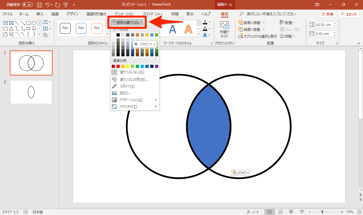Open the 回転 rotate dropdown

(288, 36)
